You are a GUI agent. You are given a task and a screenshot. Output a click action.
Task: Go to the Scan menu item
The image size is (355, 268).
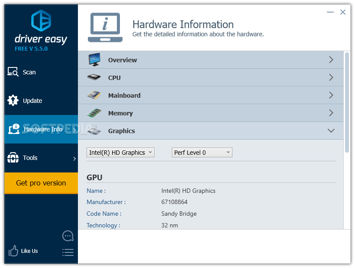(41, 72)
